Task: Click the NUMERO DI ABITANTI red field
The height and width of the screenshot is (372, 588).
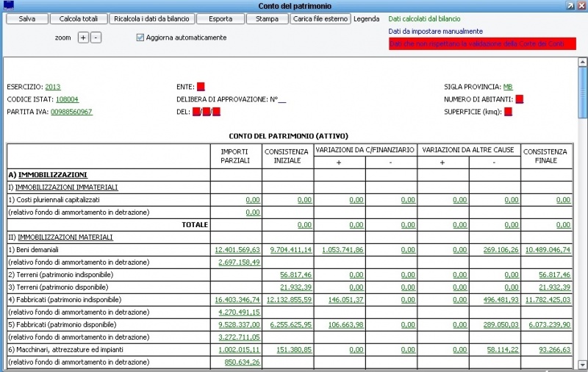Action: 519,99
